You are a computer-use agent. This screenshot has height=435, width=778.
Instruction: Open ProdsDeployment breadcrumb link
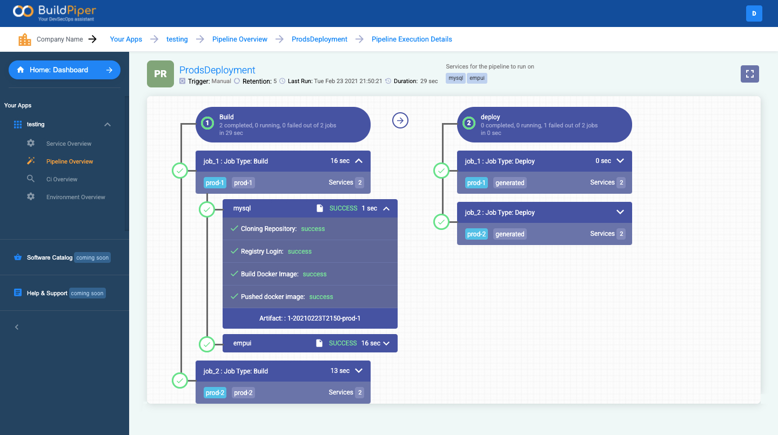(319, 39)
